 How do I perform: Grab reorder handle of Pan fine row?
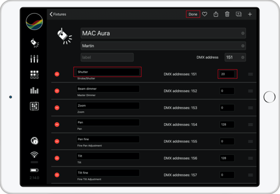250,142
